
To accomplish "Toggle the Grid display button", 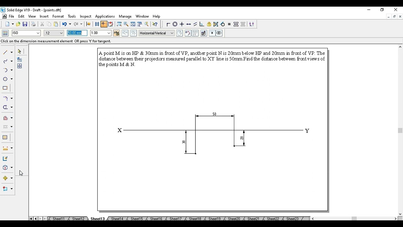I will tap(97, 24).
